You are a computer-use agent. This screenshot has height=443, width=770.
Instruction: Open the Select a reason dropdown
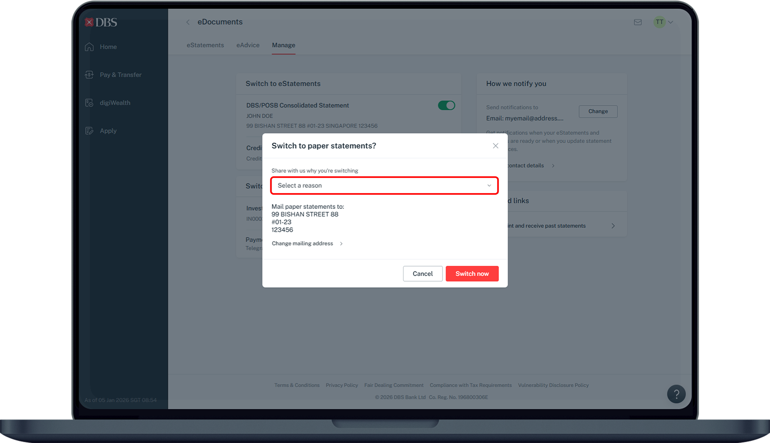(x=384, y=186)
